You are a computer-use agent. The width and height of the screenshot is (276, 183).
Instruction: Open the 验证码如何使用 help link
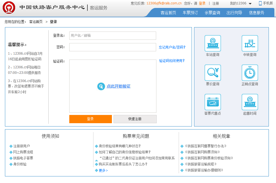click(x=172, y=61)
